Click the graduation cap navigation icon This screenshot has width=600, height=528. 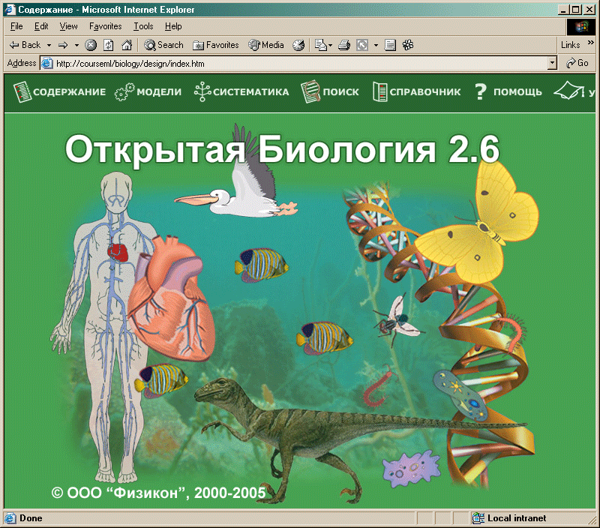click(569, 91)
